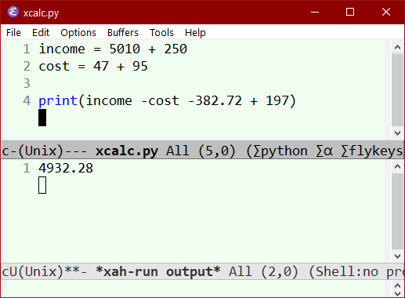405x298 pixels.
Task: Click the output value 4932.28
Action: point(66,168)
